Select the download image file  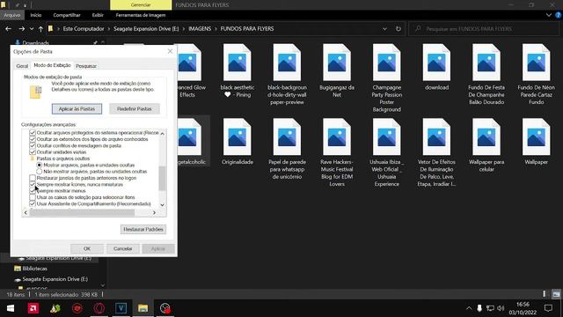(436, 68)
